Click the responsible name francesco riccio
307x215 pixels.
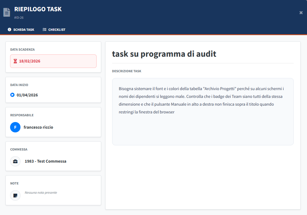[38, 127]
